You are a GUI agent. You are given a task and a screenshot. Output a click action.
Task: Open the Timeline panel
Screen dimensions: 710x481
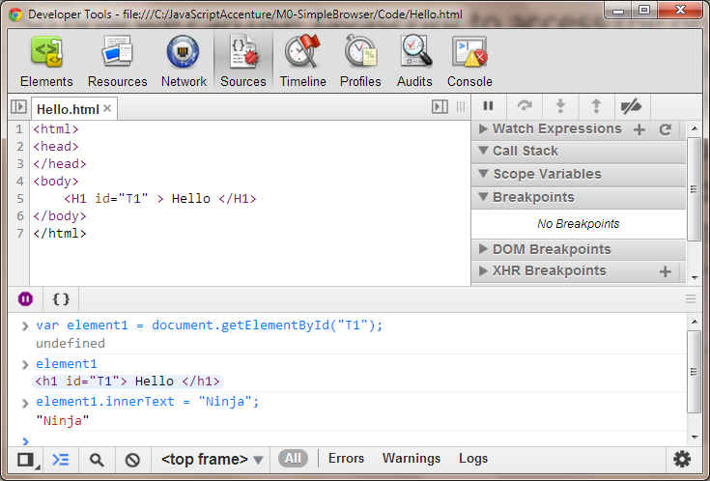(302, 62)
